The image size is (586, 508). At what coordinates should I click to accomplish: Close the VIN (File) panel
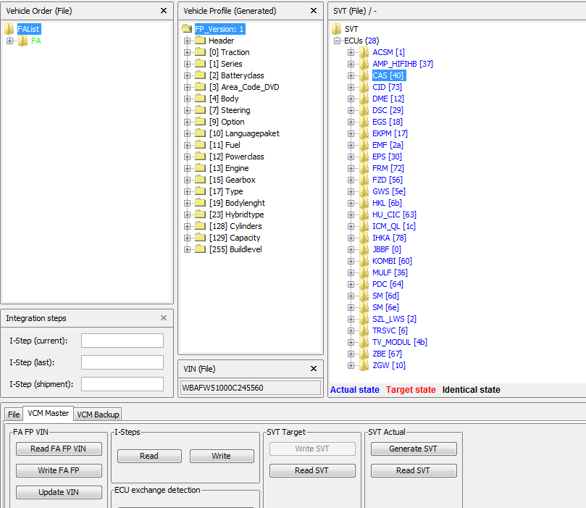pos(314,369)
